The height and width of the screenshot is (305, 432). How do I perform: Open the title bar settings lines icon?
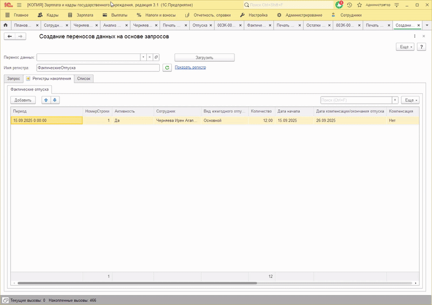397,5
